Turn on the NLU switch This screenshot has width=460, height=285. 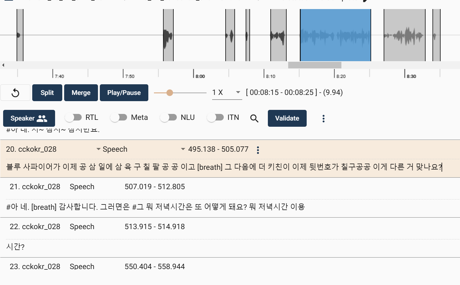coord(168,117)
